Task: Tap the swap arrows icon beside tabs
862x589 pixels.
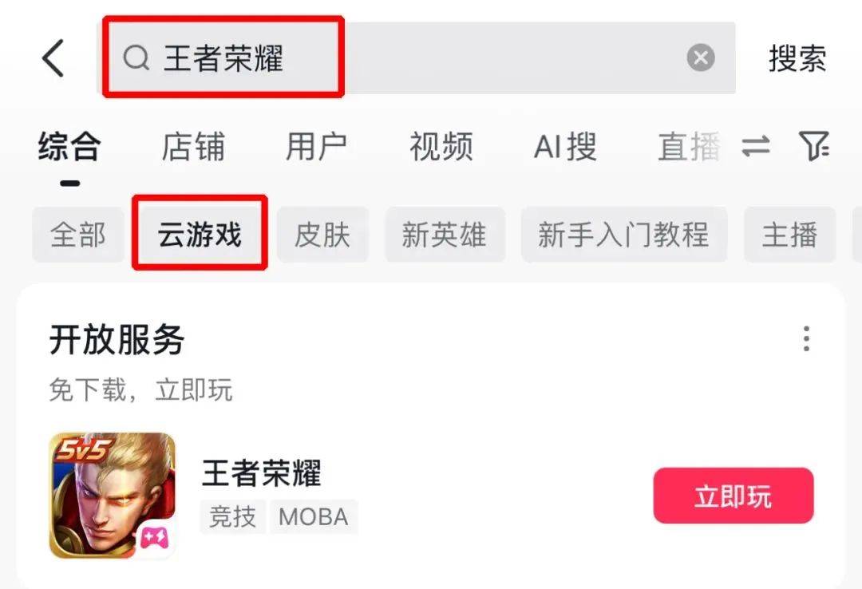Action: click(756, 146)
